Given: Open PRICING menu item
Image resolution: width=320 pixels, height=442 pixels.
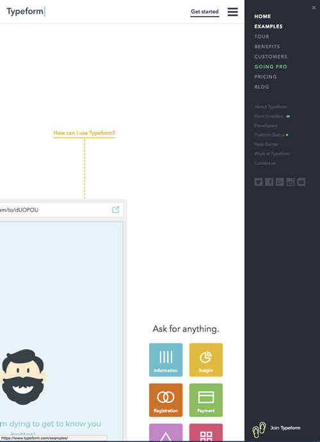Looking at the screenshot, I should pyautogui.click(x=266, y=77).
